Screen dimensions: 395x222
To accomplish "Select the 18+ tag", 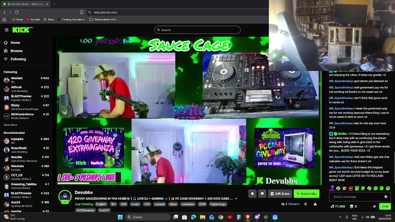I will [x=113, y=204].
